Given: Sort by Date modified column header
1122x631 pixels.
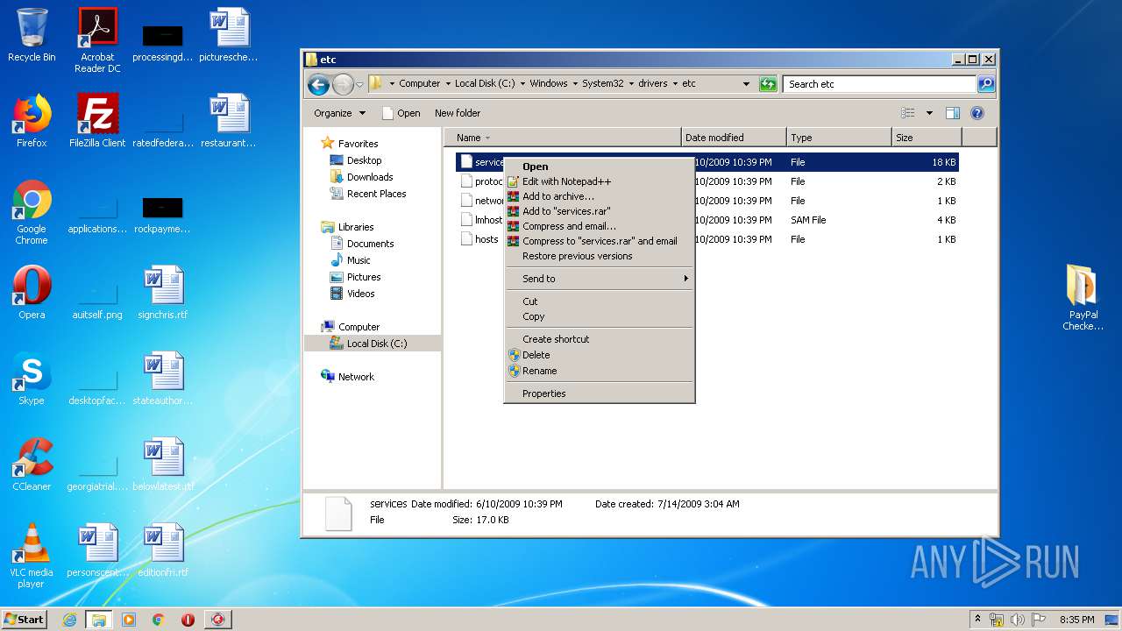Looking at the screenshot, I should (x=734, y=138).
